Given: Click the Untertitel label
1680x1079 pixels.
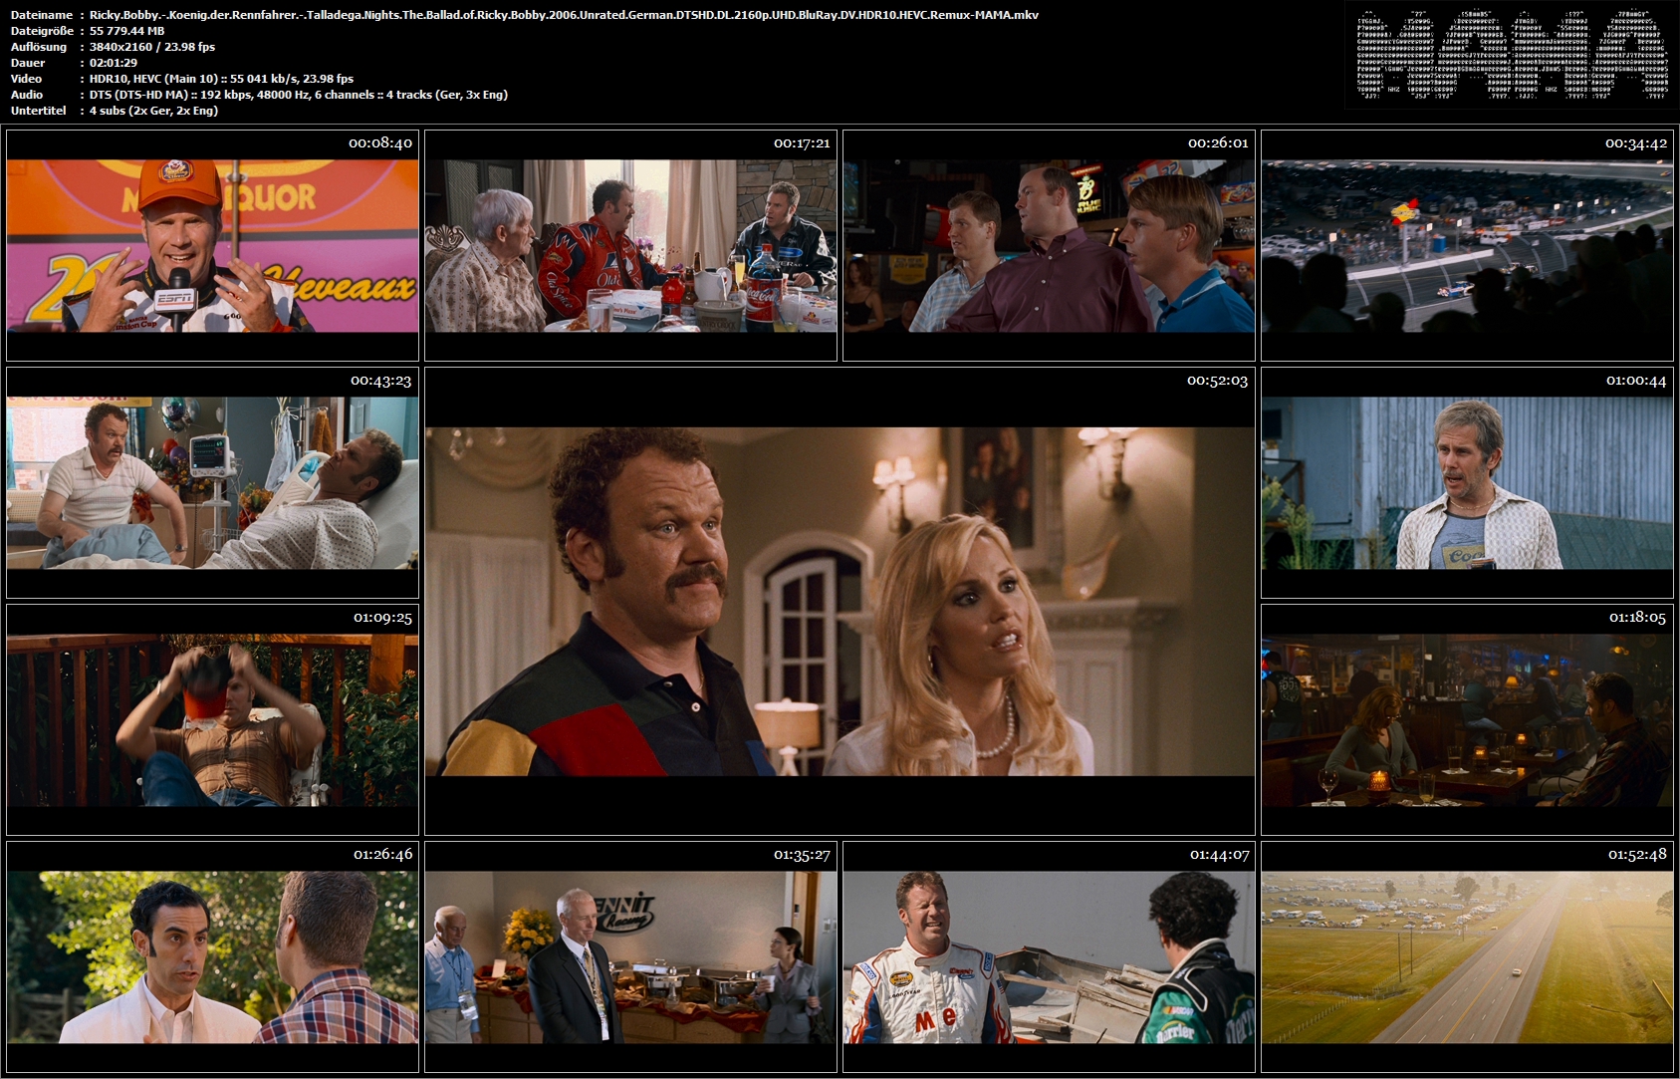Looking at the screenshot, I should pyautogui.click(x=39, y=111).
